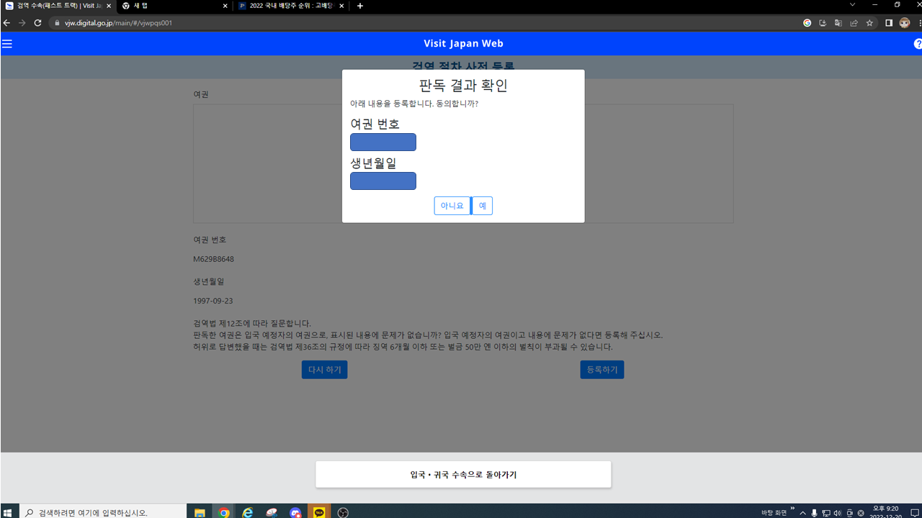Screen dimensions: 922x518
Task: Open the Chrome profile avatar
Action: [904, 23]
